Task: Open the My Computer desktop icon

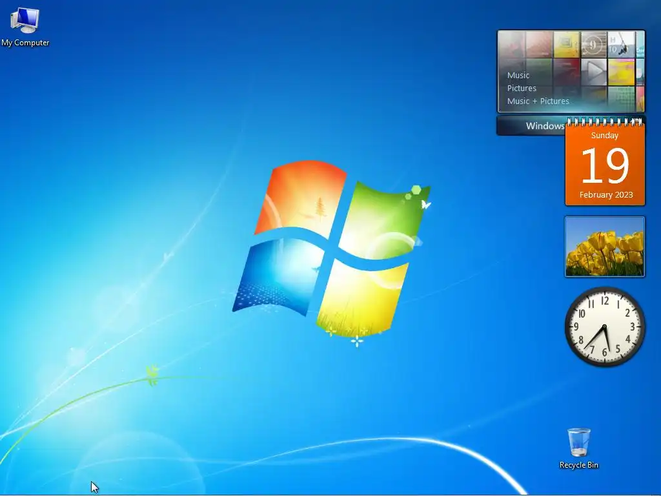Action: pos(25,26)
